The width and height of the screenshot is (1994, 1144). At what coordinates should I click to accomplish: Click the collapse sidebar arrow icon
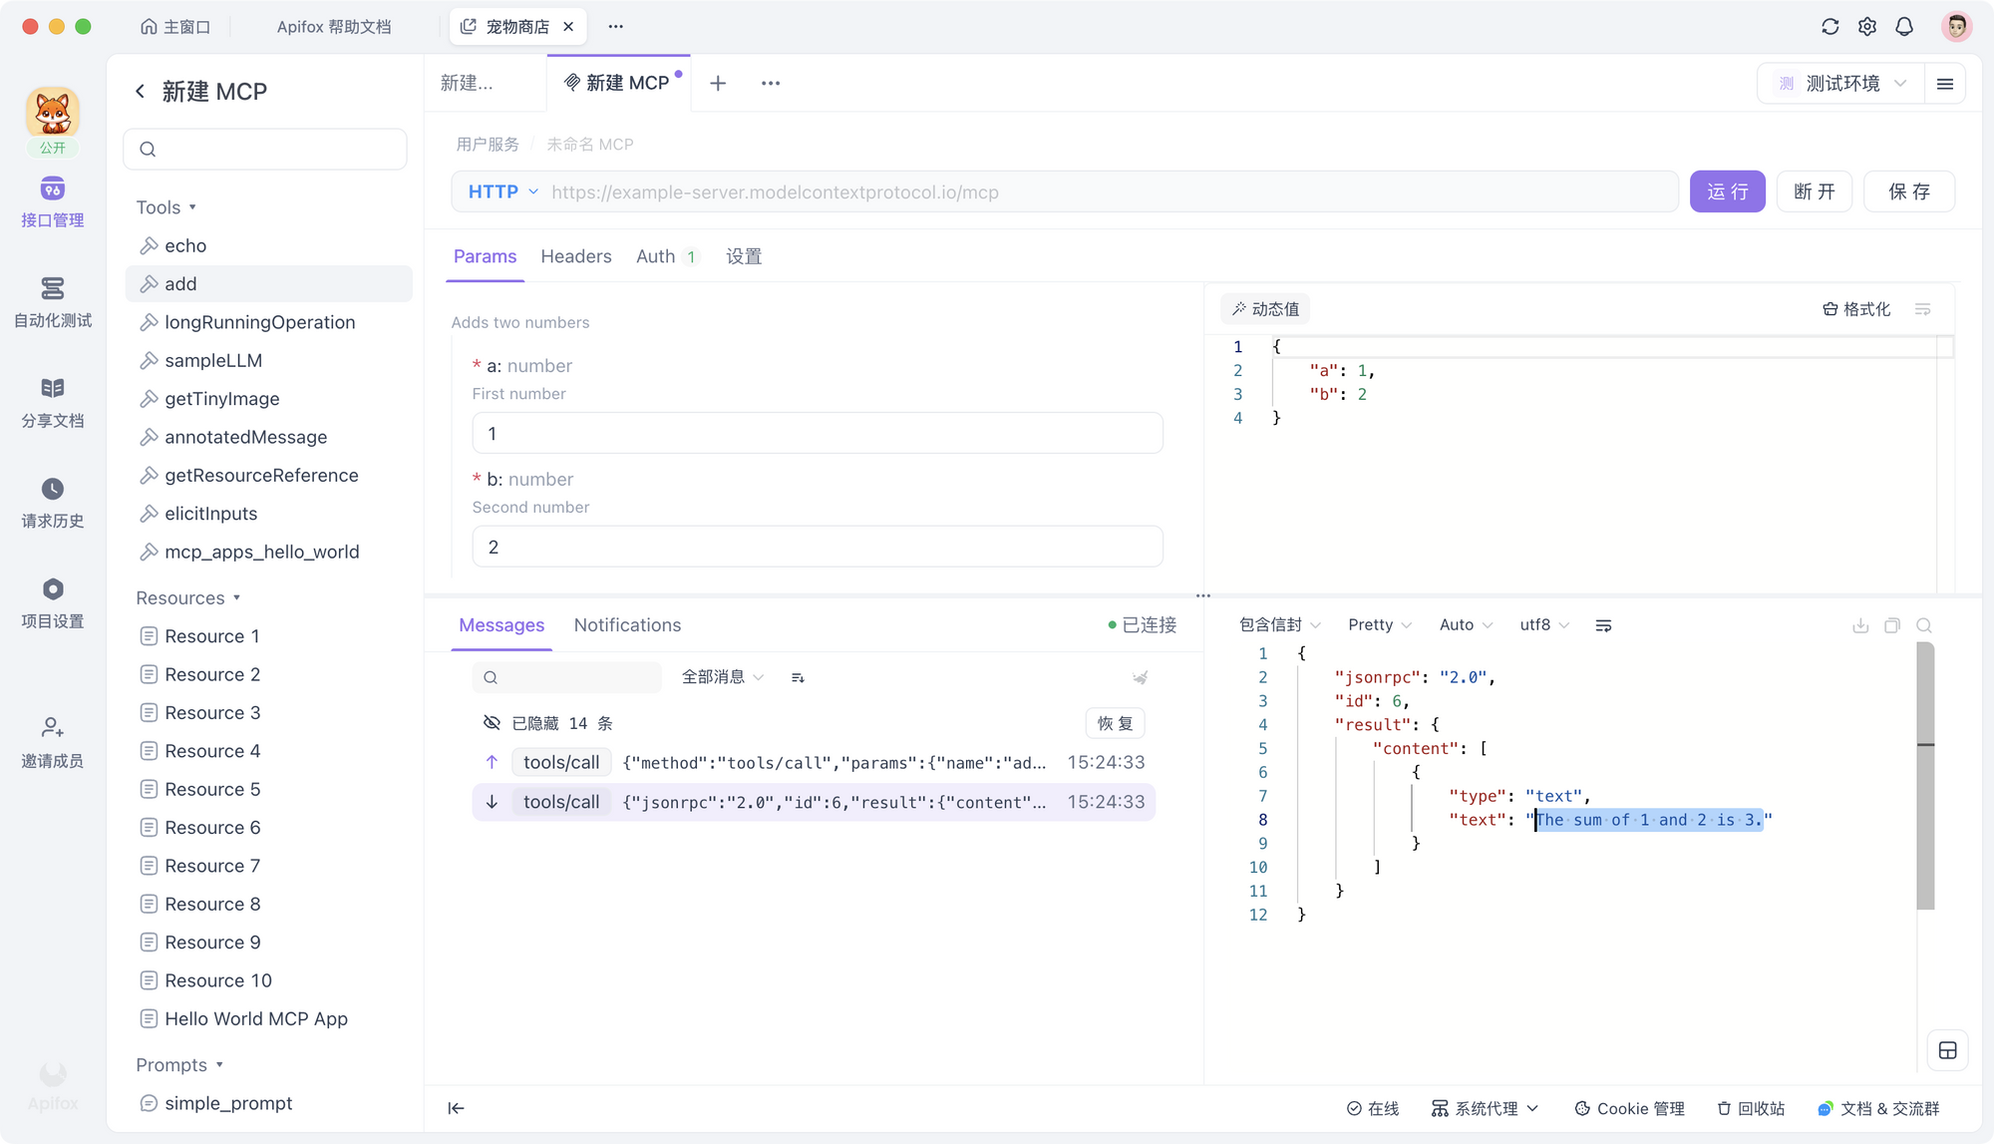click(456, 1108)
